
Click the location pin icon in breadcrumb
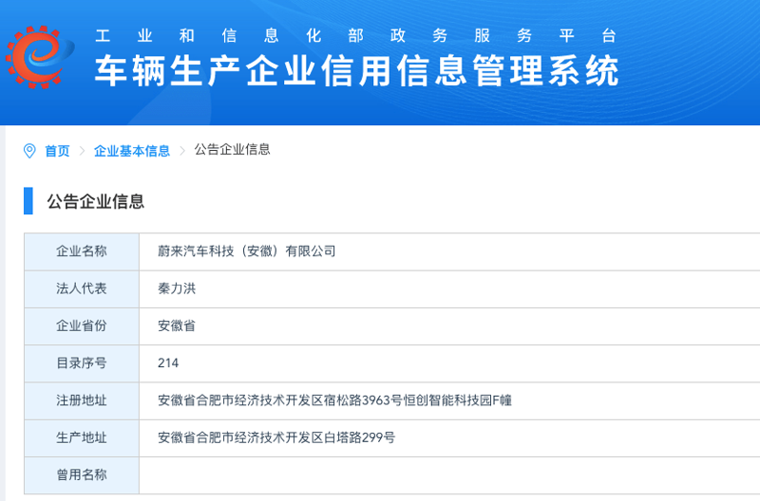click(29, 151)
